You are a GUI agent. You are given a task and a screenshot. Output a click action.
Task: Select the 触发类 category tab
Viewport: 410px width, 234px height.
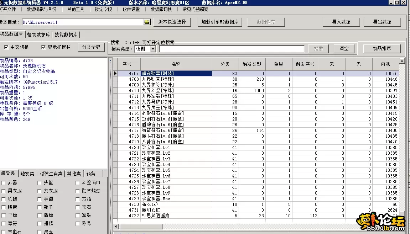tap(27, 174)
